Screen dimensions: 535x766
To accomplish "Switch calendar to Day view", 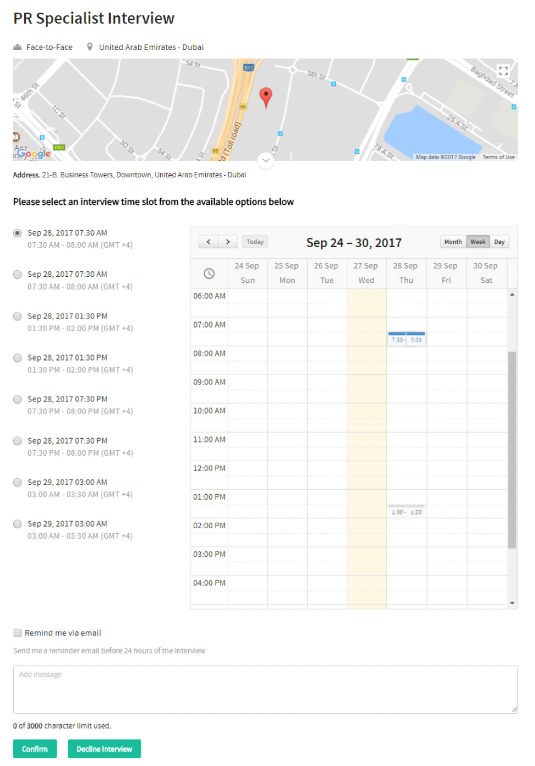I will pos(499,242).
